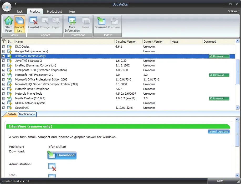Click the Microsoft .NET Framework up-to-date status icon

pyautogui.click(x=9, y=75)
